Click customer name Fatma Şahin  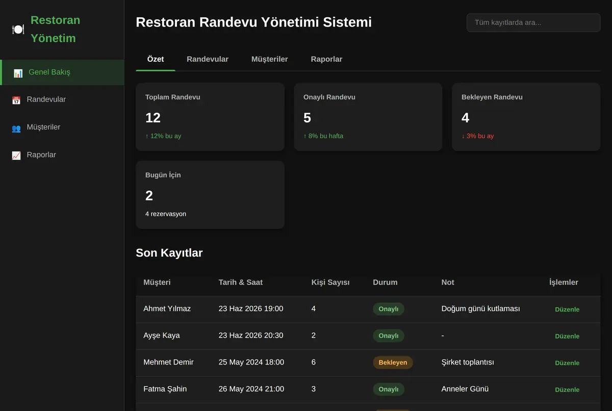tap(165, 389)
